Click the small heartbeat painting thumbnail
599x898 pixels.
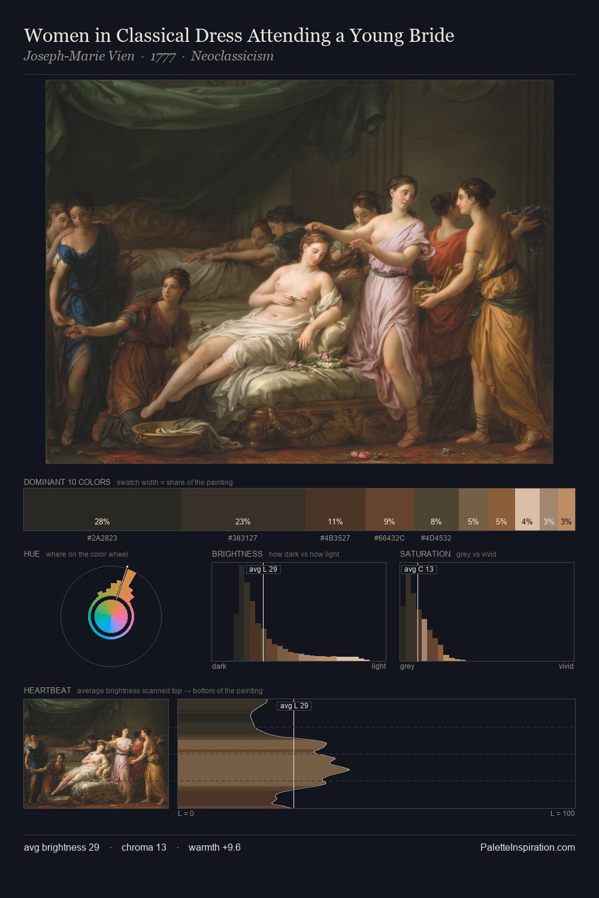96,754
